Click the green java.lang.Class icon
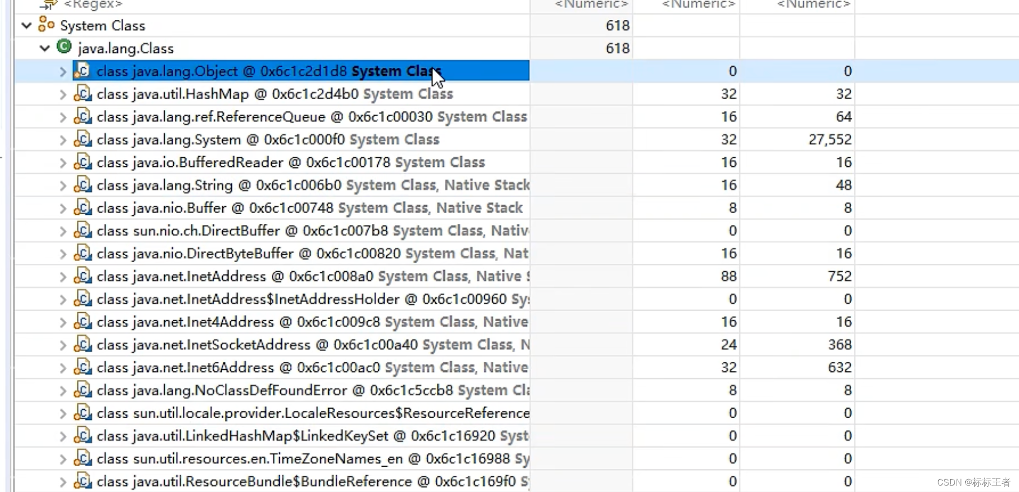 64,47
